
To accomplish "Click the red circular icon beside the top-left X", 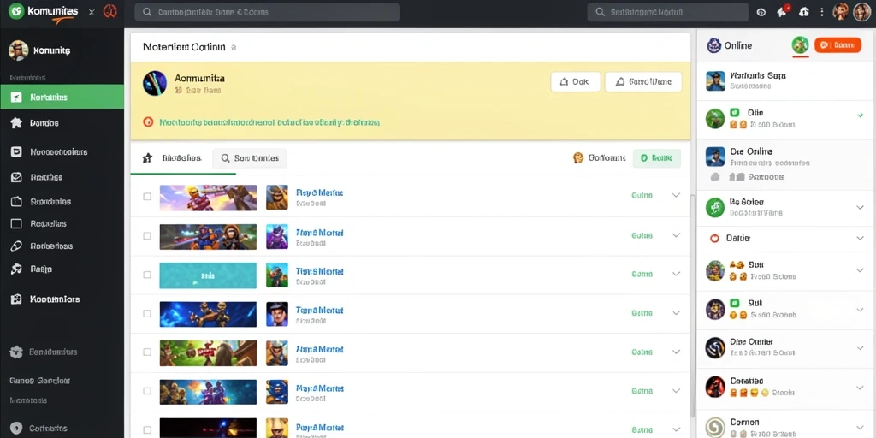I will click(110, 11).
